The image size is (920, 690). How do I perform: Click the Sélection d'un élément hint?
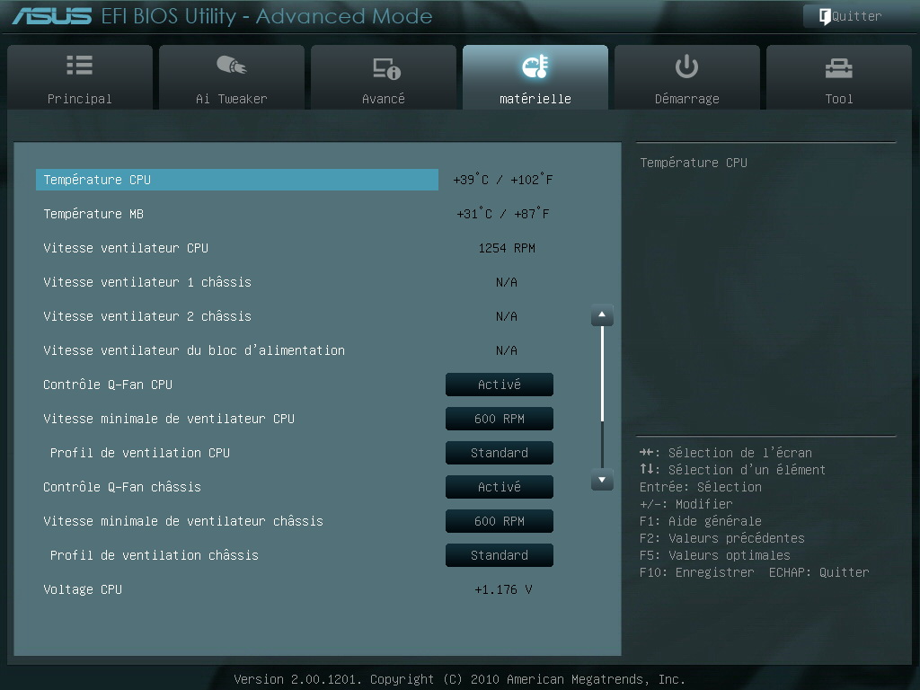pyautogui.click(x=733, y=469)
